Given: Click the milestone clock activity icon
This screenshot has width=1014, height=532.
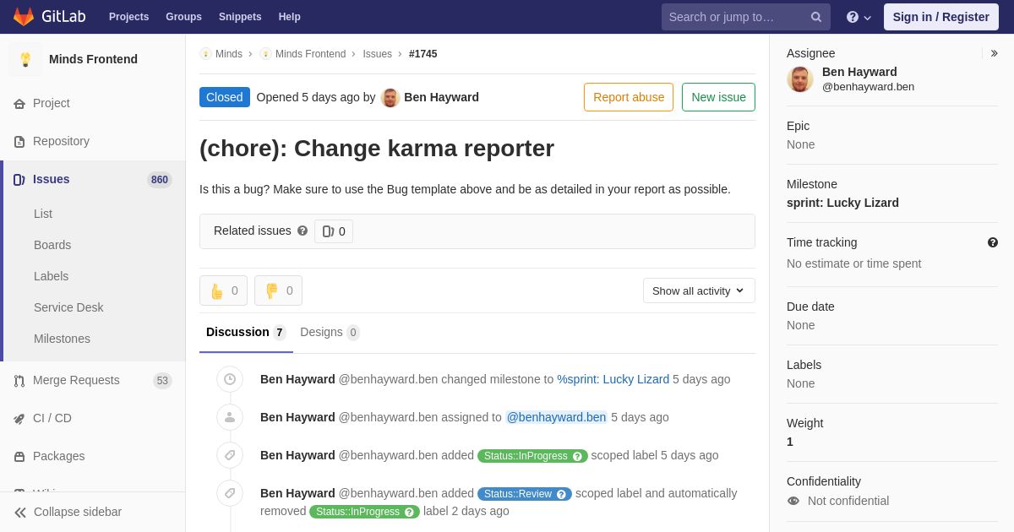Looking at the screenshot, I should (230, 379).
